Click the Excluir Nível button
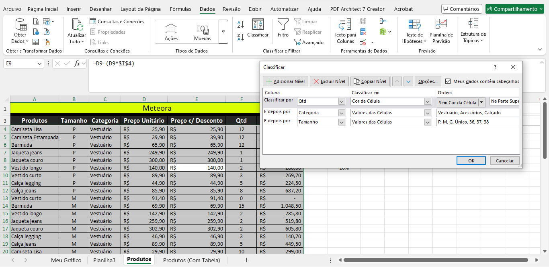The height and width of the screenshot is (267, 549). pyautogui.click(x=329, y=81)
